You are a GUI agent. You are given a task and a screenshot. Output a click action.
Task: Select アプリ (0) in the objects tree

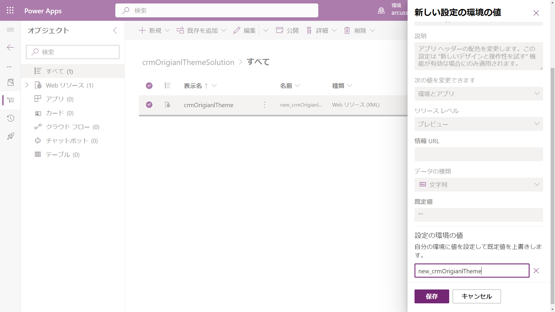[73, 99]
